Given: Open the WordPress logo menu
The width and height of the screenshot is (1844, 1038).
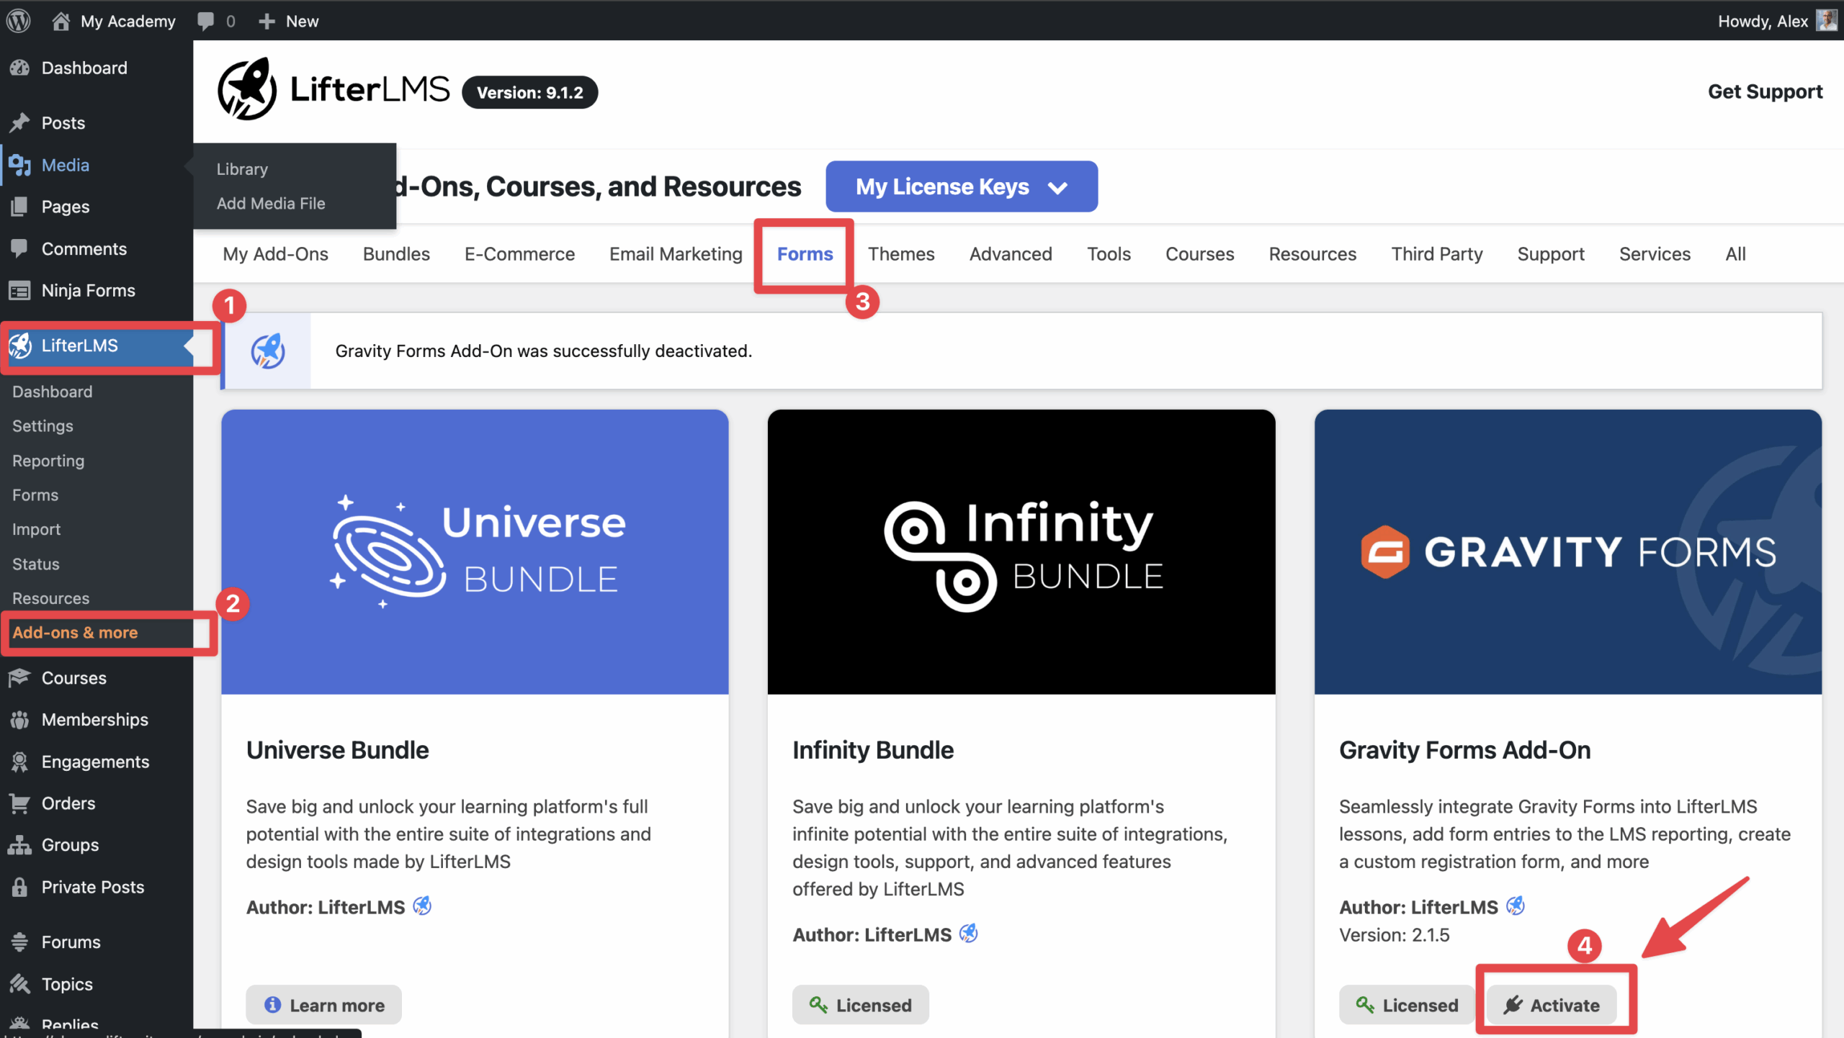Looking at the screenshot, I should (x=18, y=20).
